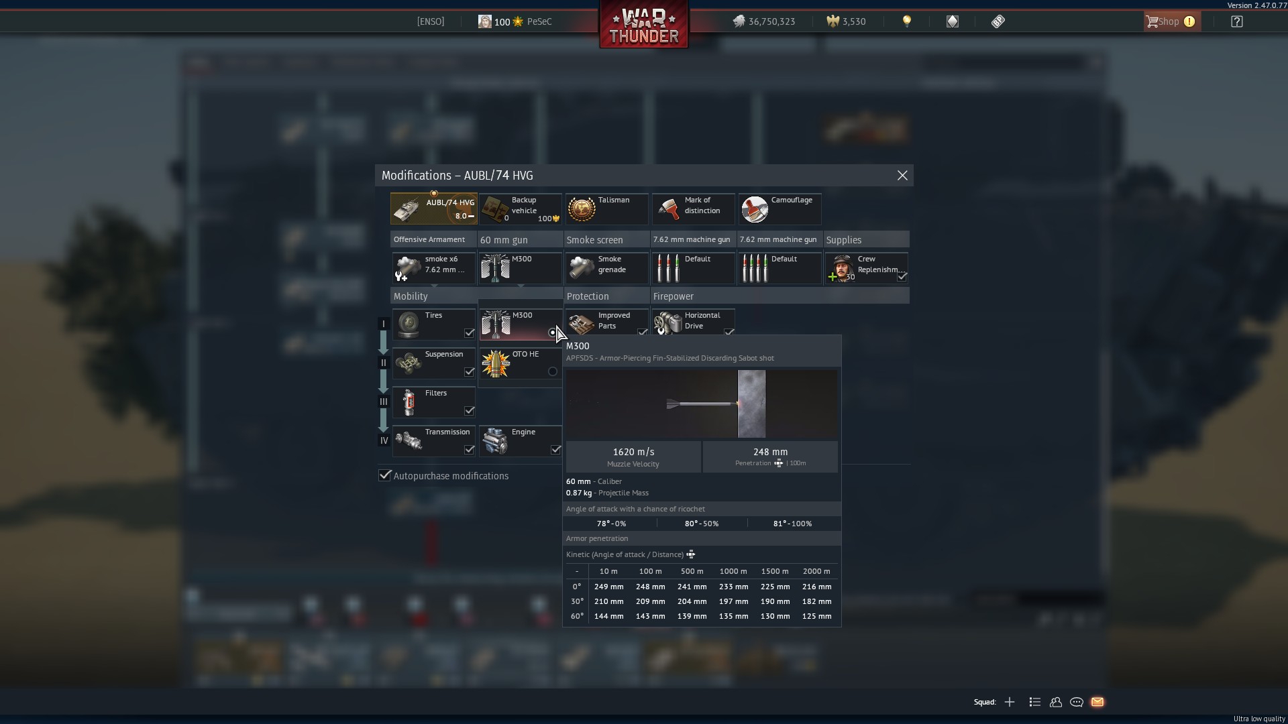
Task: Close the Modifications window
Action: [x=902, y=175]
